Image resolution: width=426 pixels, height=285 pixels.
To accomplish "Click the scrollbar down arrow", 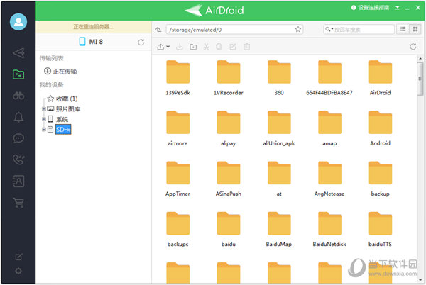I will point(420,280).
